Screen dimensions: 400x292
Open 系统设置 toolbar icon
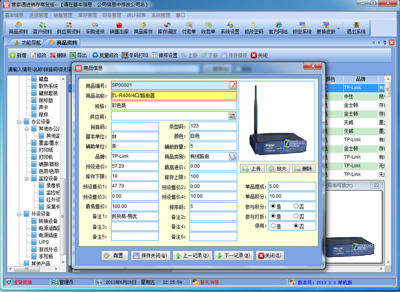click(x=230, y=28)
